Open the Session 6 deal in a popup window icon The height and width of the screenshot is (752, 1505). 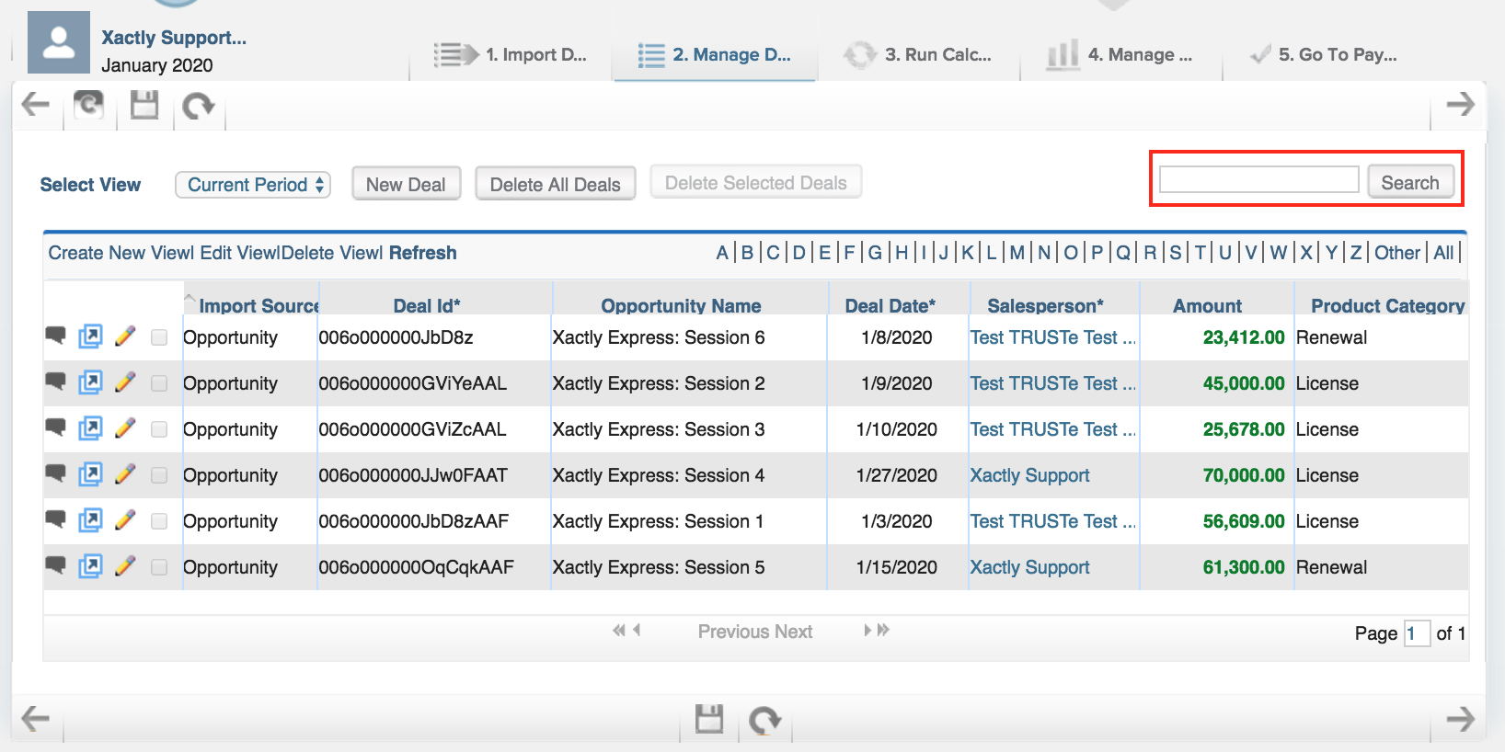click(90, 336)
